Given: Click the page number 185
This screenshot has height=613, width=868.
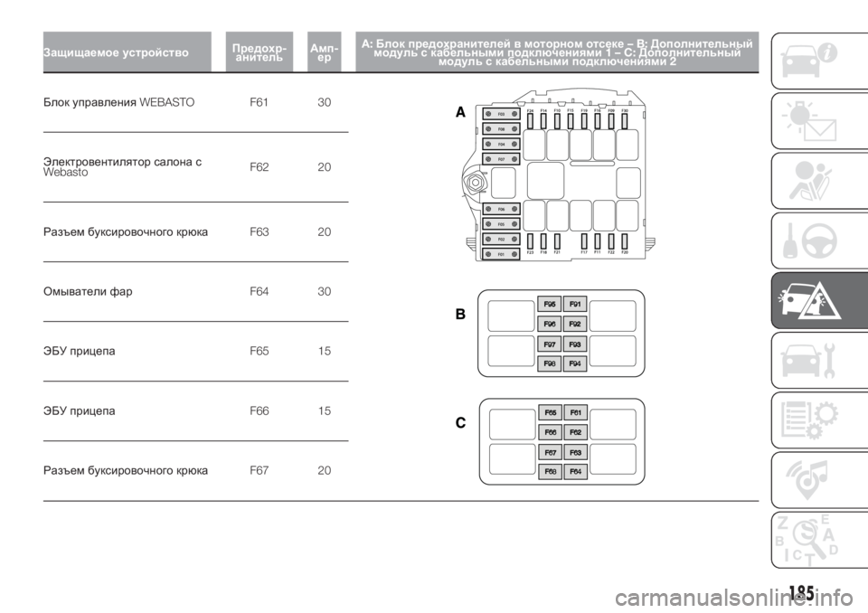Looking at the screenshot, I should (x=801, y=592).
